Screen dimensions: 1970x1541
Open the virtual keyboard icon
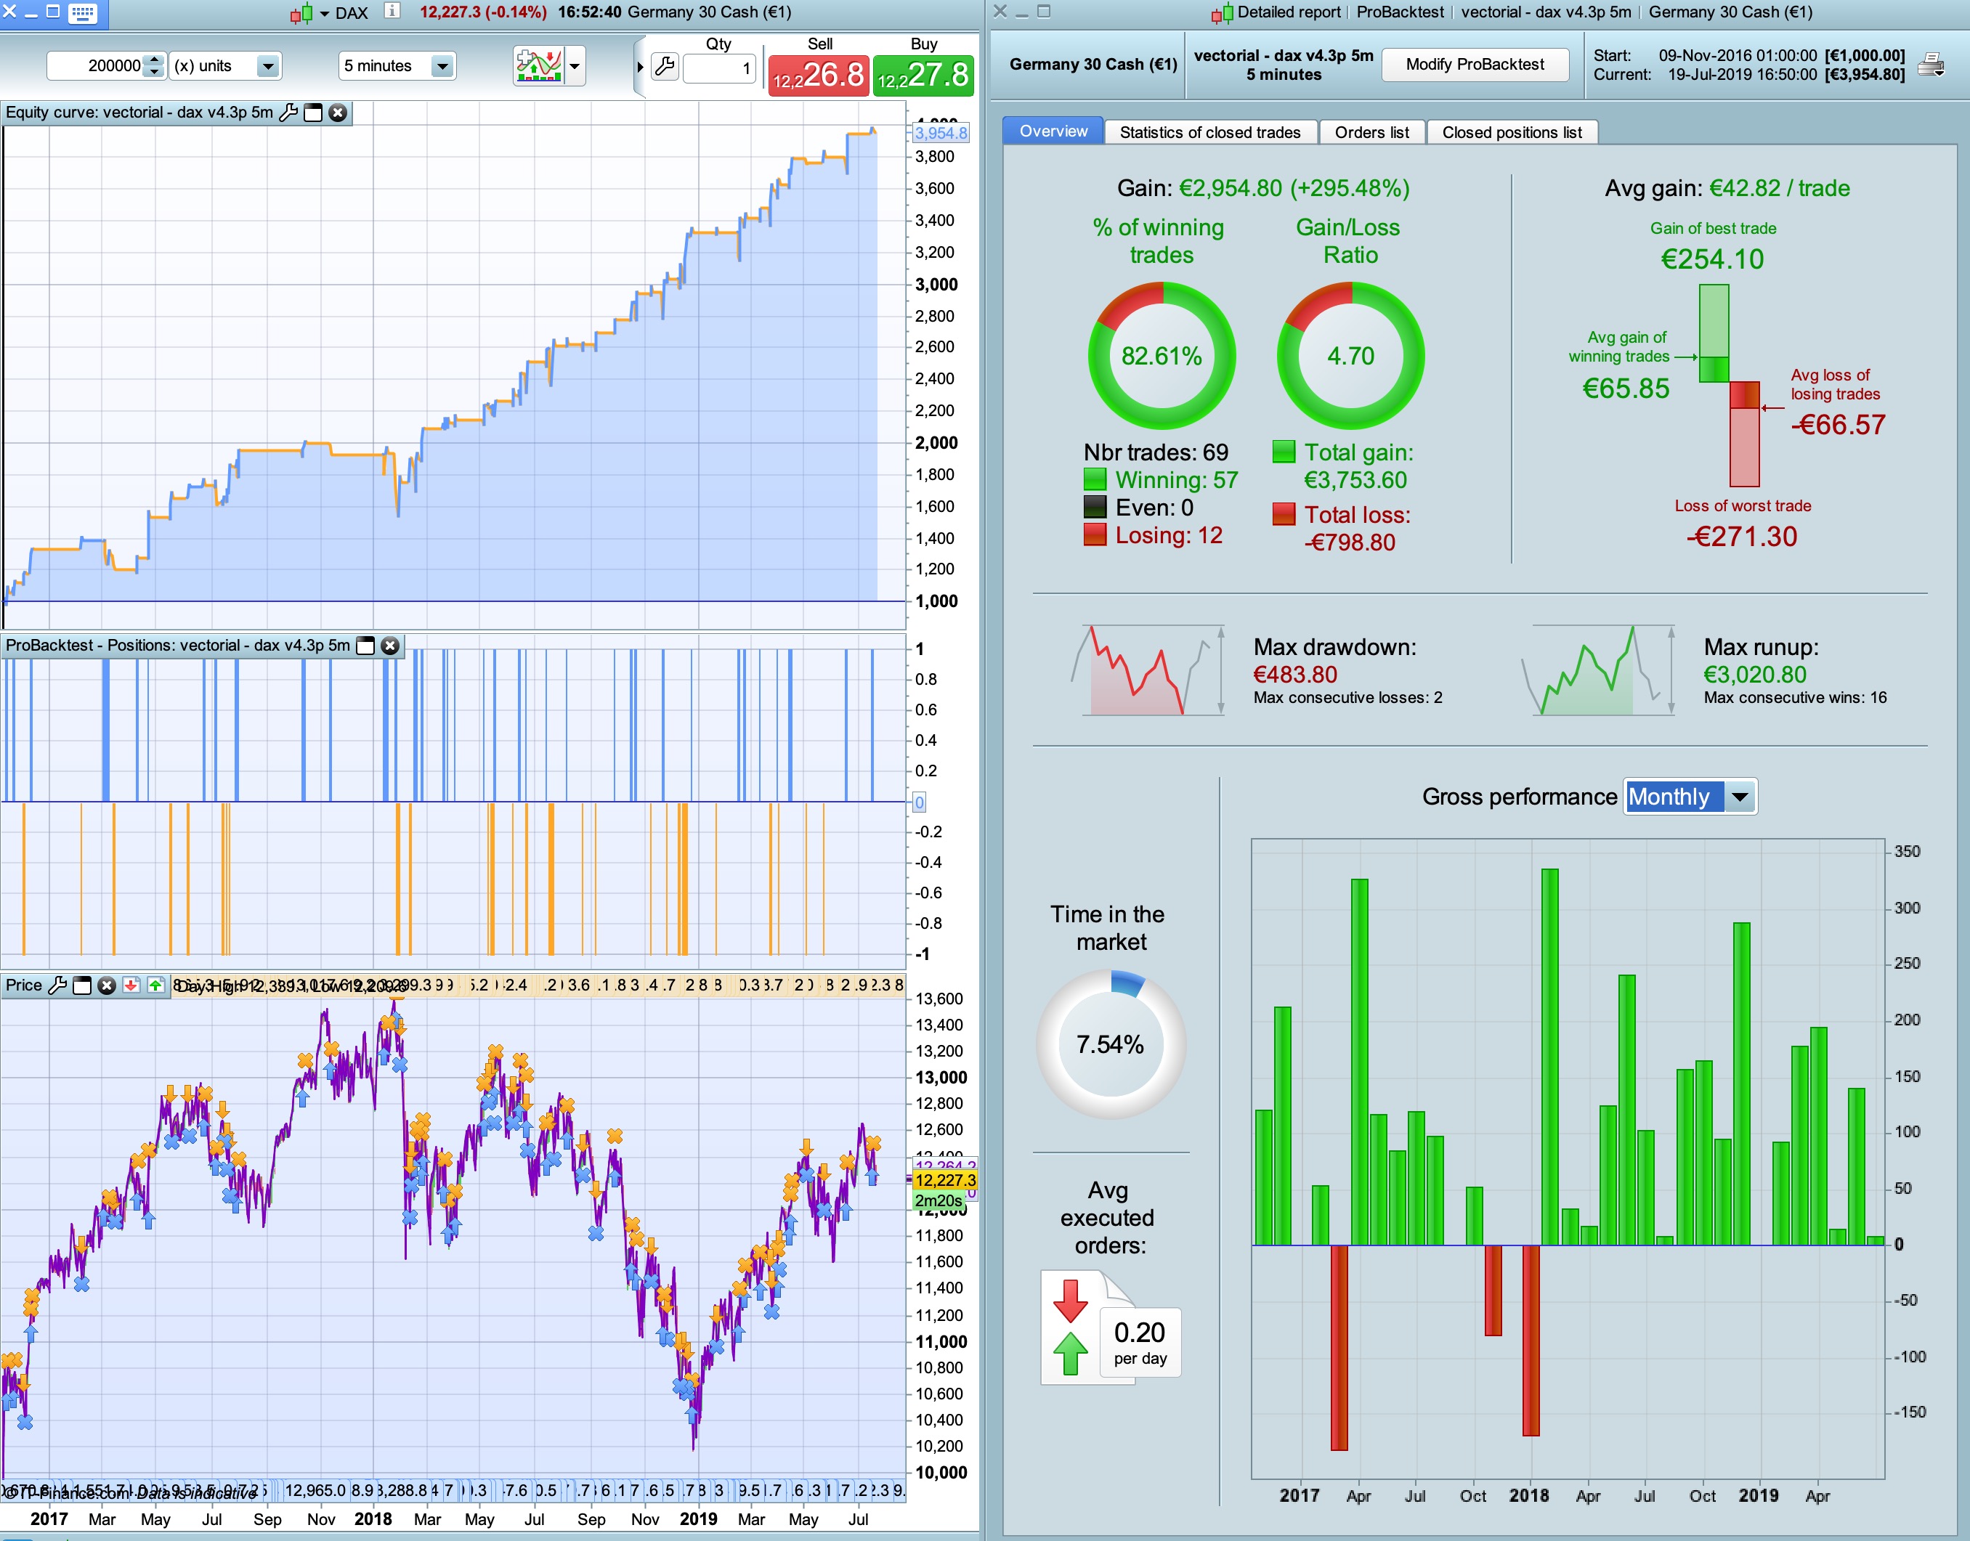(x=83, y=12)
